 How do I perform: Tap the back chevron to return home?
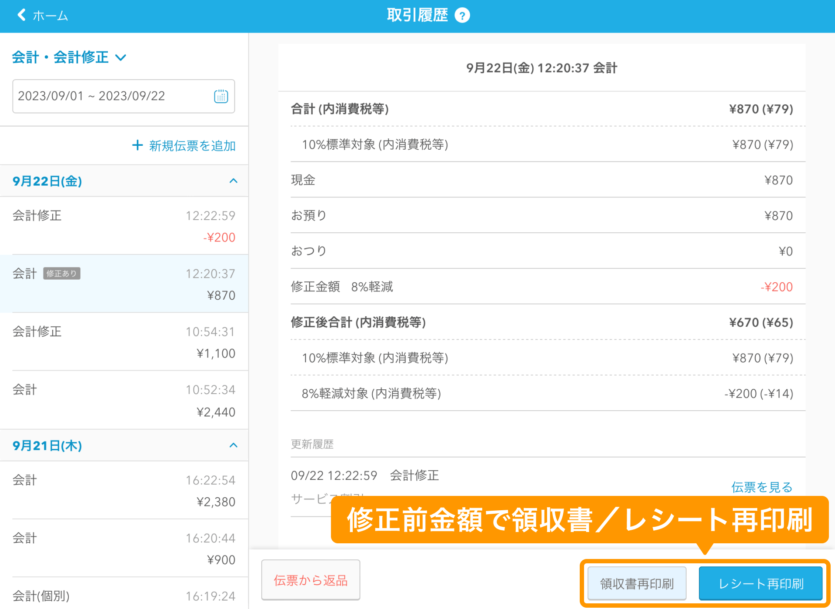pos(20,14)
